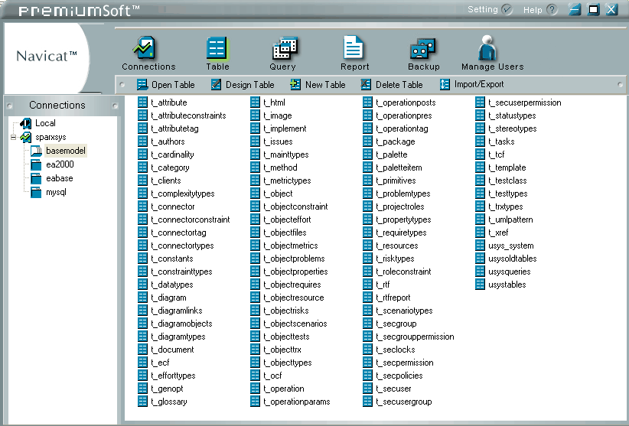Click the usystables table icon

(481, 285)
